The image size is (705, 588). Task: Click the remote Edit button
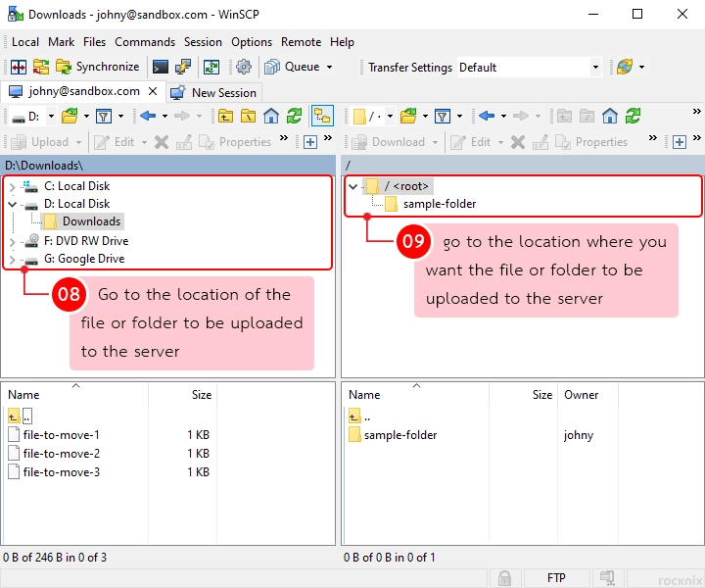470,142
